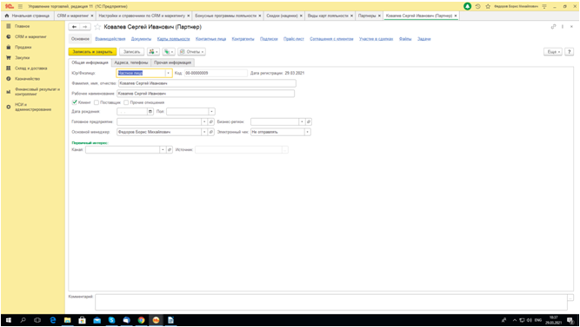Open the create-based-on people icon dropdown

tap(153, 52)
